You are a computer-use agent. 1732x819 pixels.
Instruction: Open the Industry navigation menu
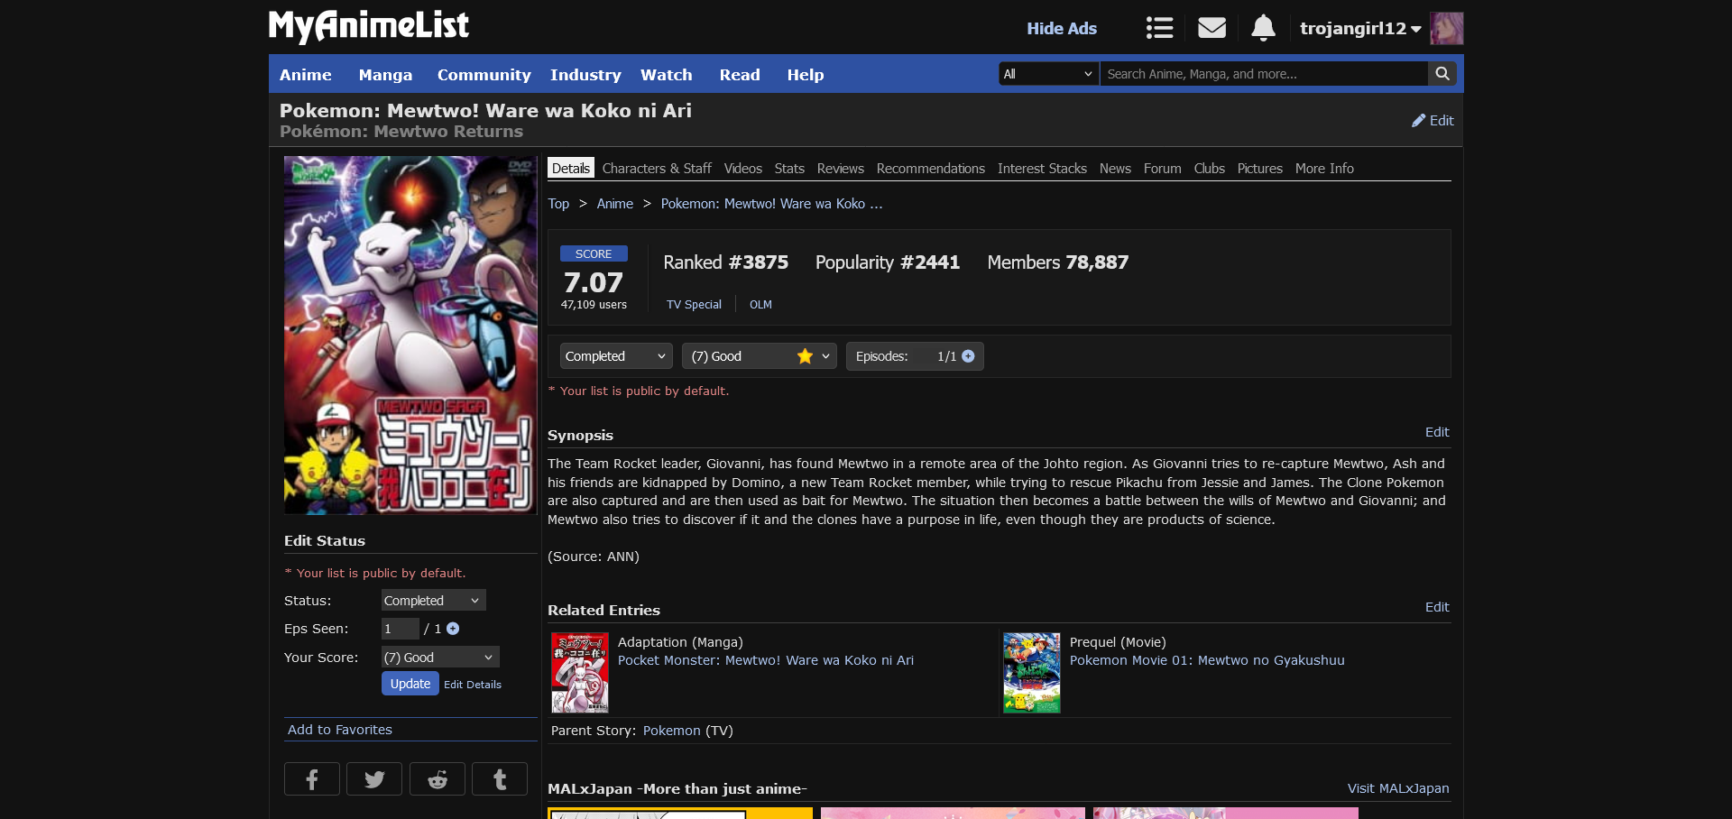[585, 75]
